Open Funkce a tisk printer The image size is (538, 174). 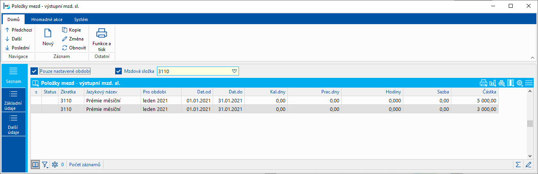pyautogui.click(x=102, y=39)
